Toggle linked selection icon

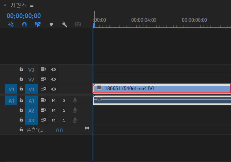click(x=38, y=24)
